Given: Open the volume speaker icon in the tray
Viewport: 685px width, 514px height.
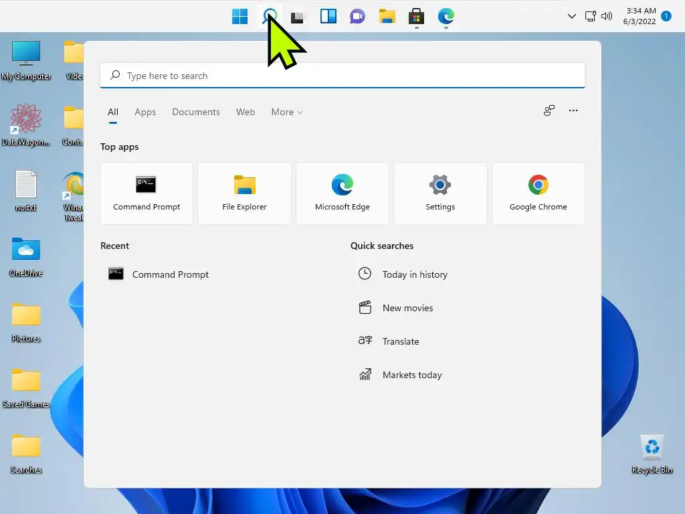Looking at the screenshot, I should [x=606, y=16].
